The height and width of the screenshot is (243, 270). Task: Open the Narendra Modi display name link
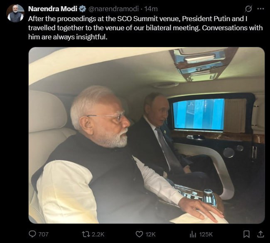(52, 9)
